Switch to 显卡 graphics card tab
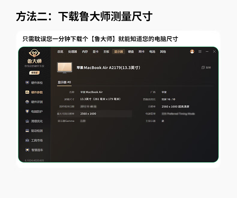Viewport: 237px width, 198px height. coord(95,52)
